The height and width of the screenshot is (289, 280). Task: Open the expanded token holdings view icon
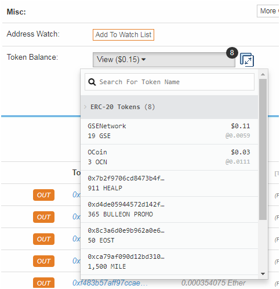[x=247, y=60]
